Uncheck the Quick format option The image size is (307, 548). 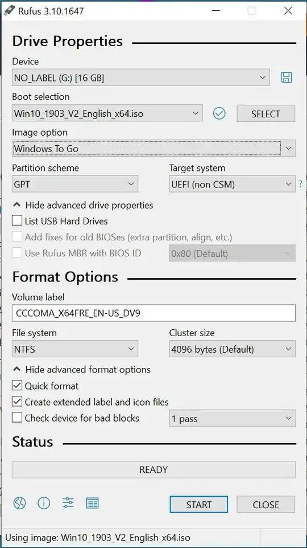coord(16,386)
